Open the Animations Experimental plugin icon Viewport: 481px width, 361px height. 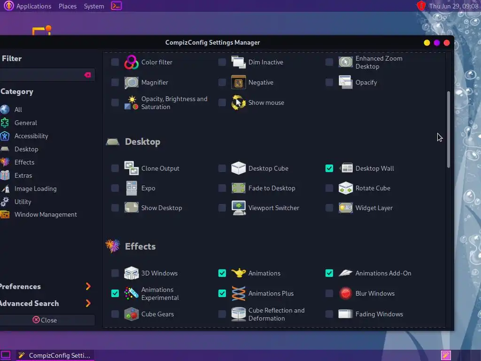(x=132, y=293)
